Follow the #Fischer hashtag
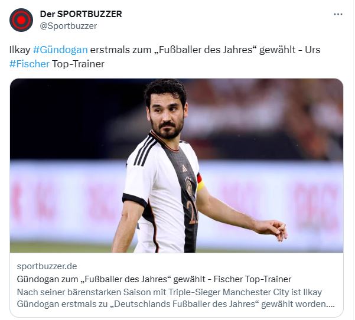 (30, 64)
